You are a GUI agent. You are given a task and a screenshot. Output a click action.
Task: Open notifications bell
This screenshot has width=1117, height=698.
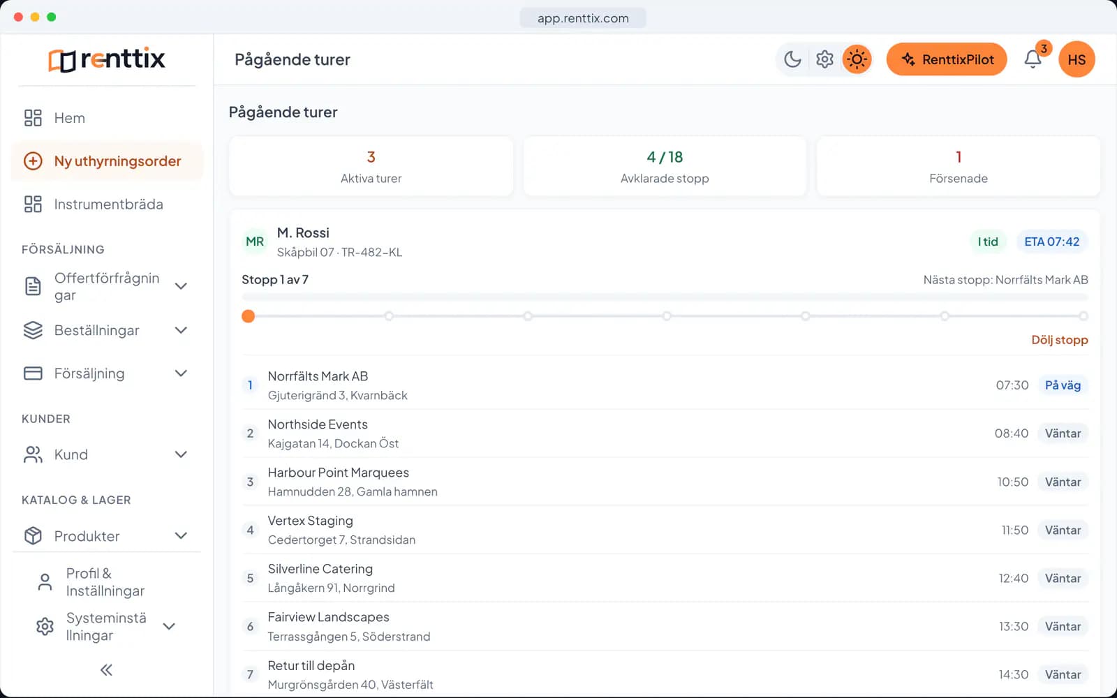[1033, 59]
